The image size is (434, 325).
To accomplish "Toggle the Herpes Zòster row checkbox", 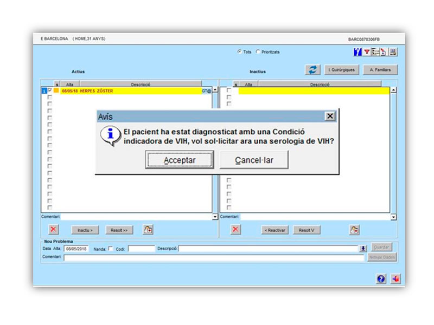I will click(x=50, y=90).
